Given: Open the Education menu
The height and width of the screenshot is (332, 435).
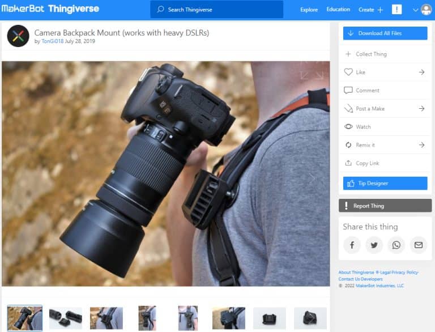Looking at the screenshot, I should click(x=338, y=10).
